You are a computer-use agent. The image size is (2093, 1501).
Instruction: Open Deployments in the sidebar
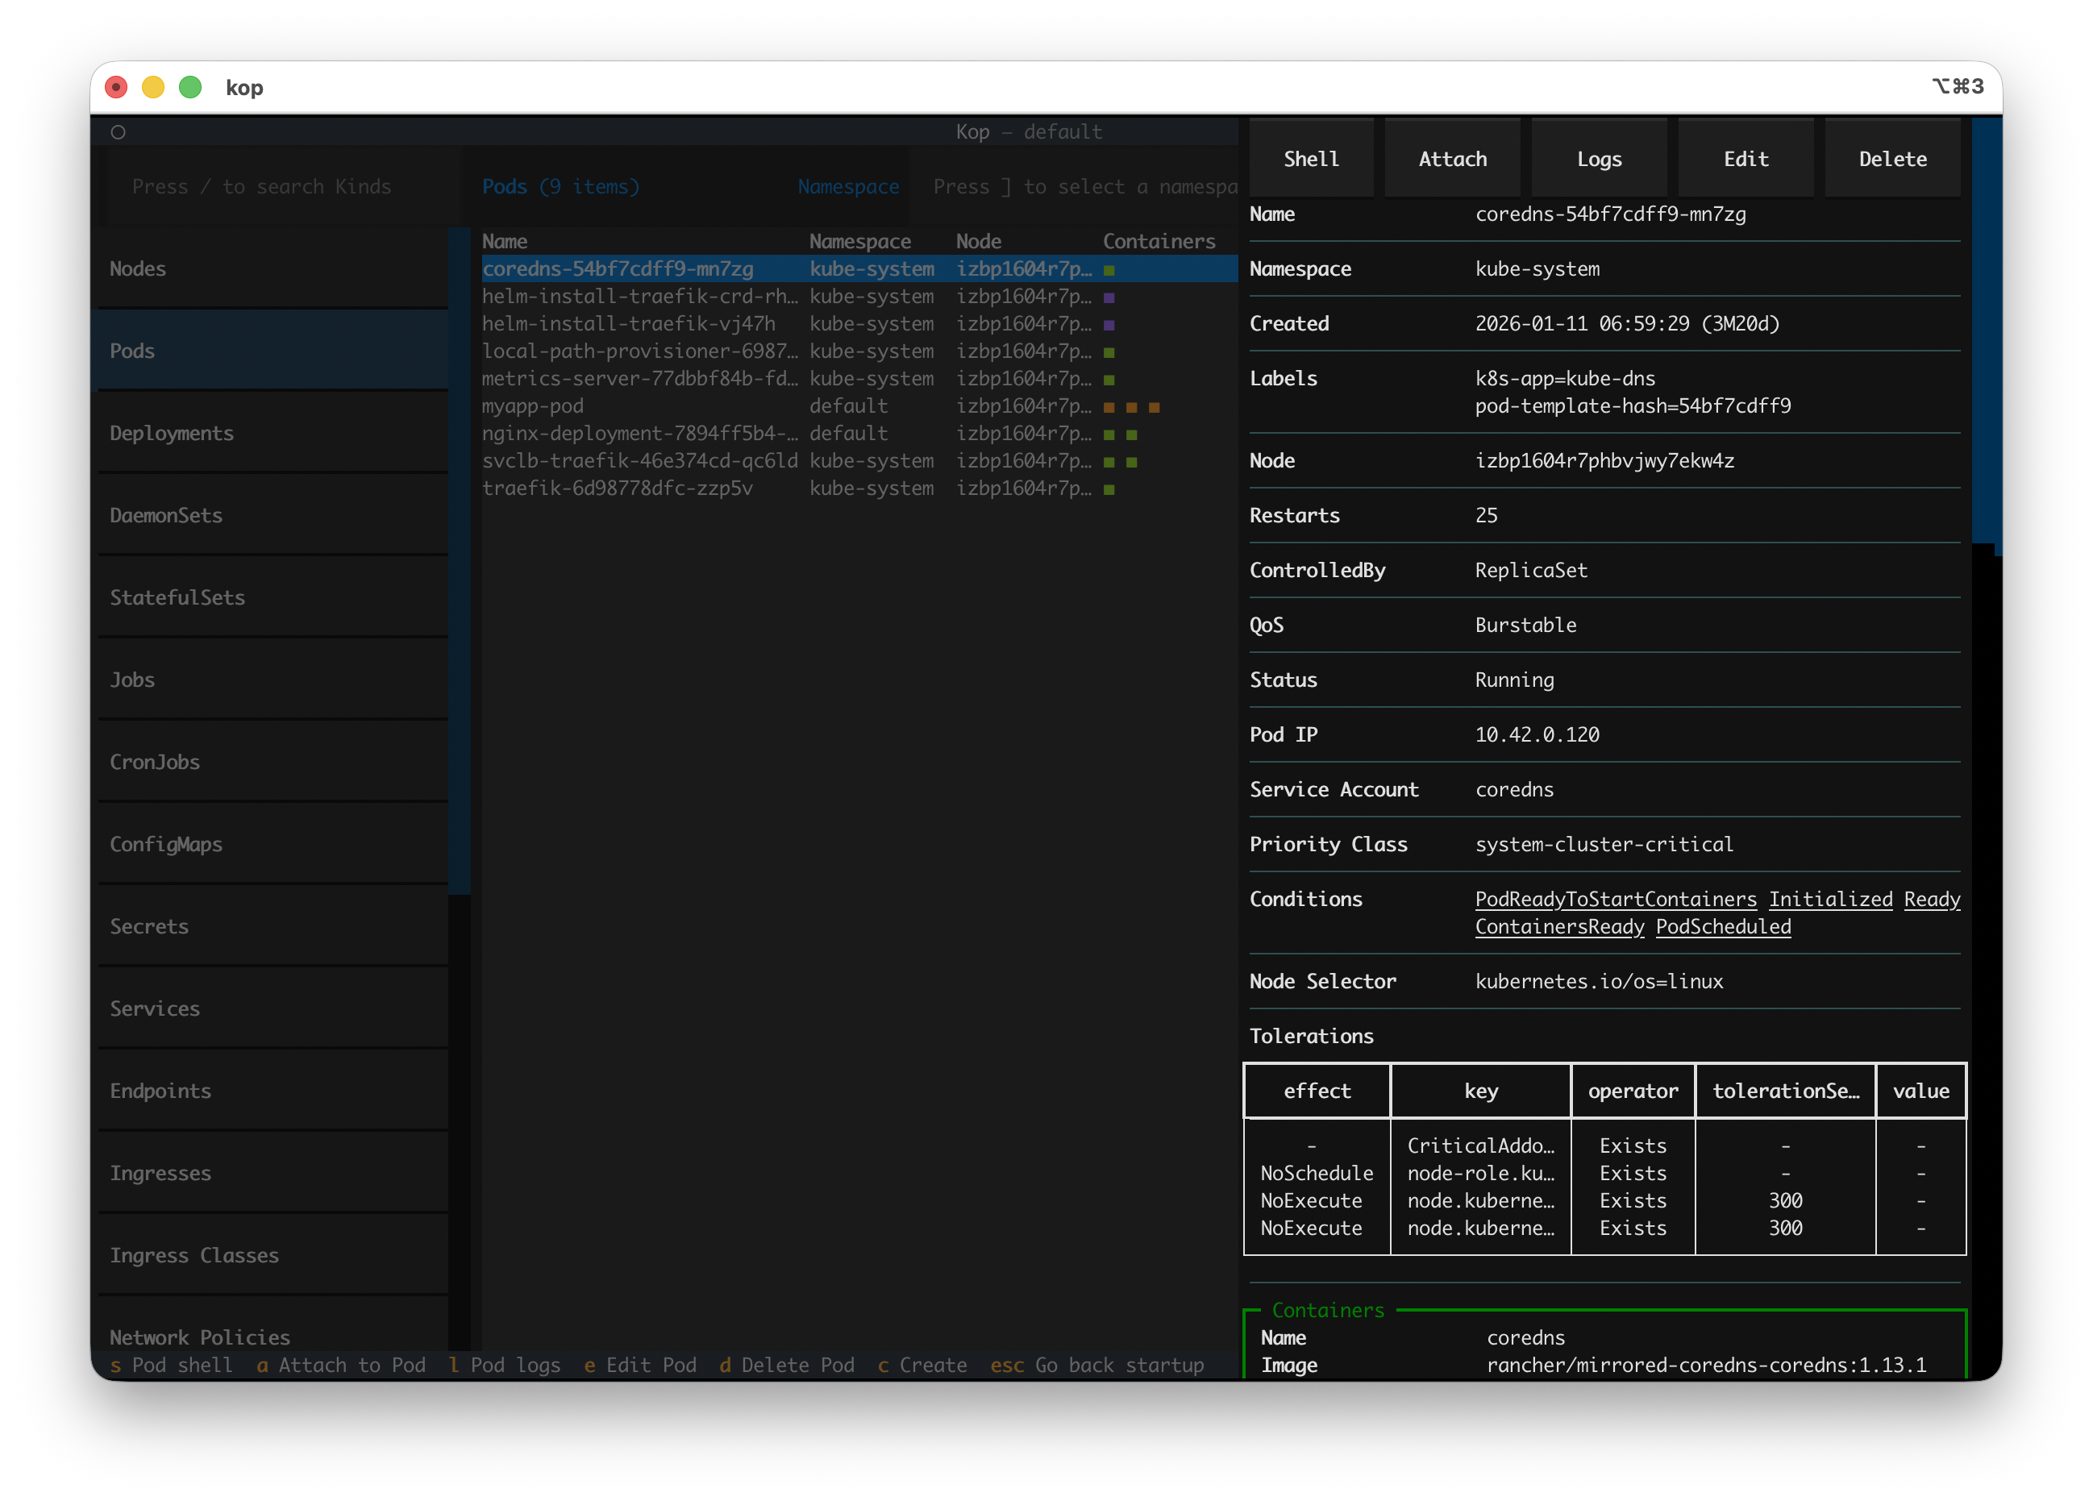coord(273,433)
